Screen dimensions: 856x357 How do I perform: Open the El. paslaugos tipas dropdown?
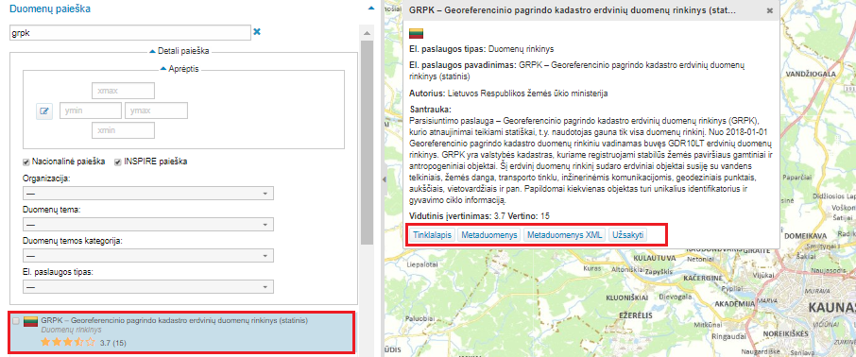[148, 286]
